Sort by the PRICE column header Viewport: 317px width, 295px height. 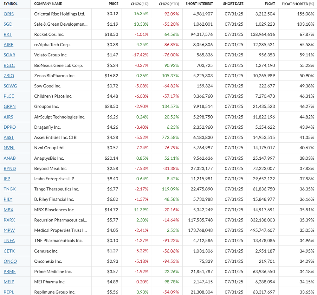coord(113,3)
